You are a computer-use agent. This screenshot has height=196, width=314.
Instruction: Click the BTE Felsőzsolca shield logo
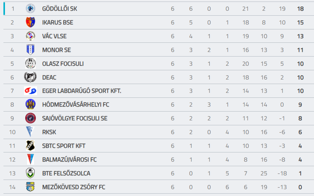pos(30,173)
